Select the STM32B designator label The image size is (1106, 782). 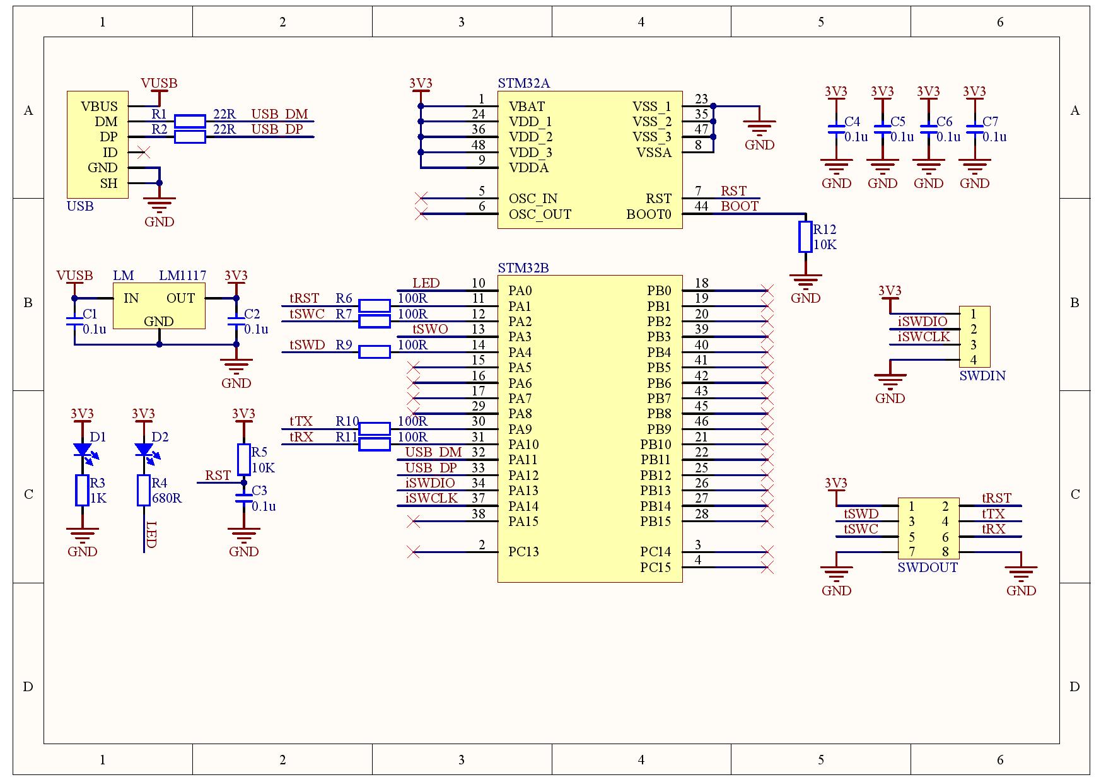(x=523, y=268)
